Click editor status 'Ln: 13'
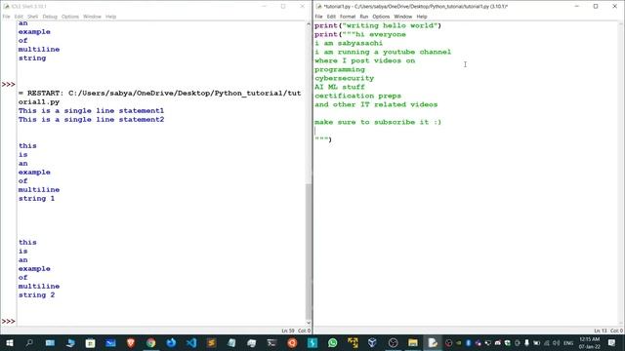 (x=601, y=331)
